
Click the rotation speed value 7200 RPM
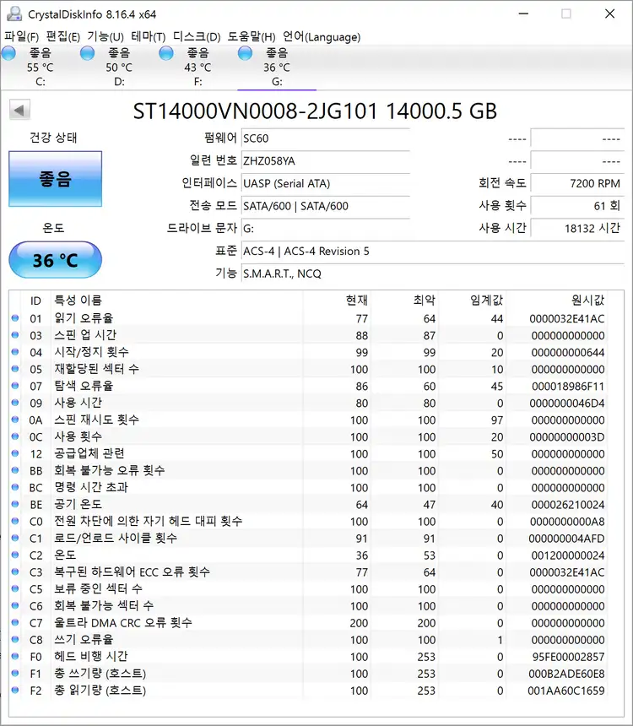pyautogui.click(x=577, y=184)
